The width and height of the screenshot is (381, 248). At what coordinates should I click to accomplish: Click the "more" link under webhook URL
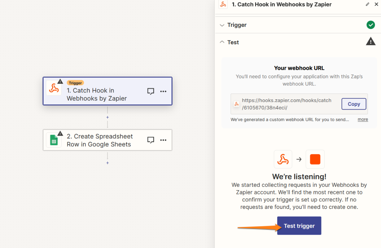click(x=363, y=119)
